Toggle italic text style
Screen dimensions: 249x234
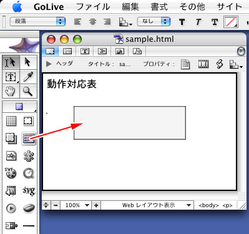pos(198,22)
